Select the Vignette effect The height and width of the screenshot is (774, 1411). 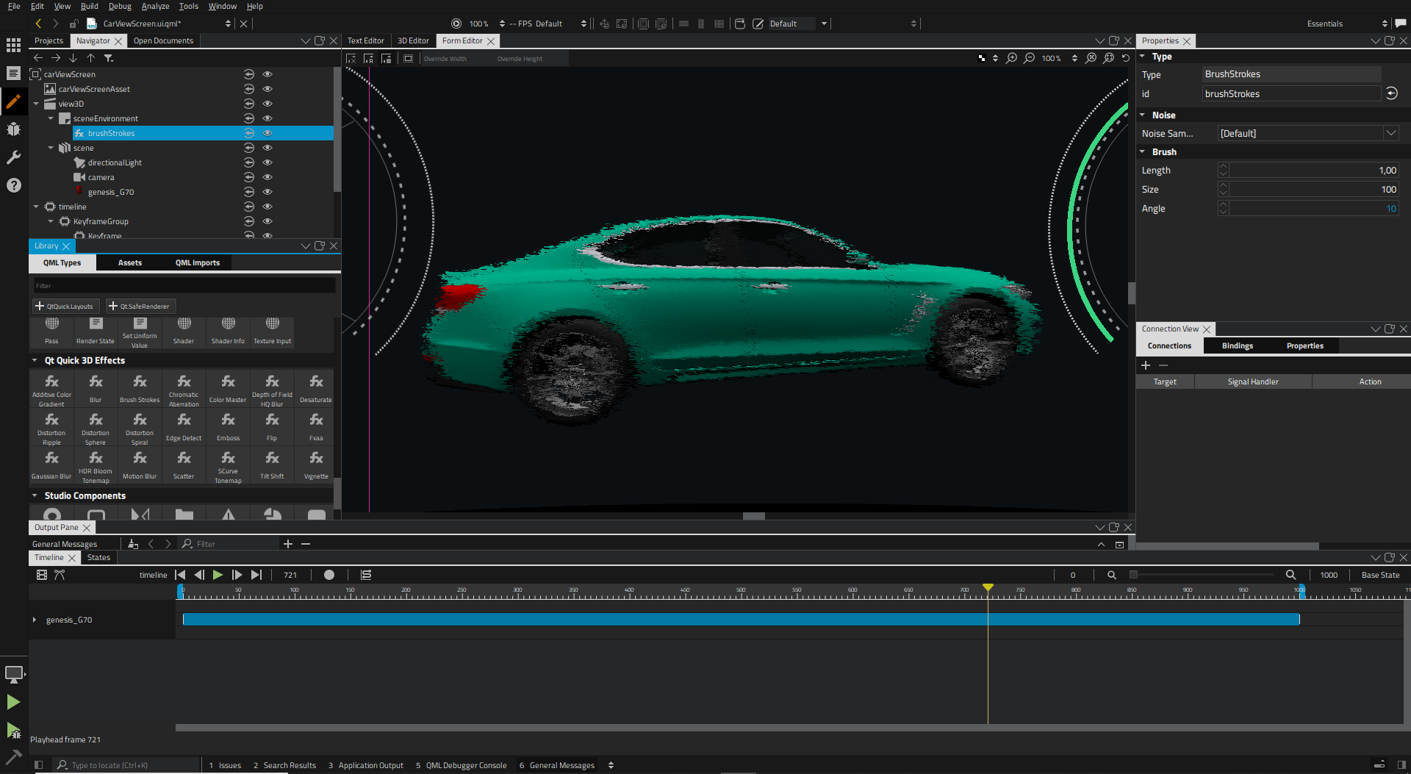point(315,465)
